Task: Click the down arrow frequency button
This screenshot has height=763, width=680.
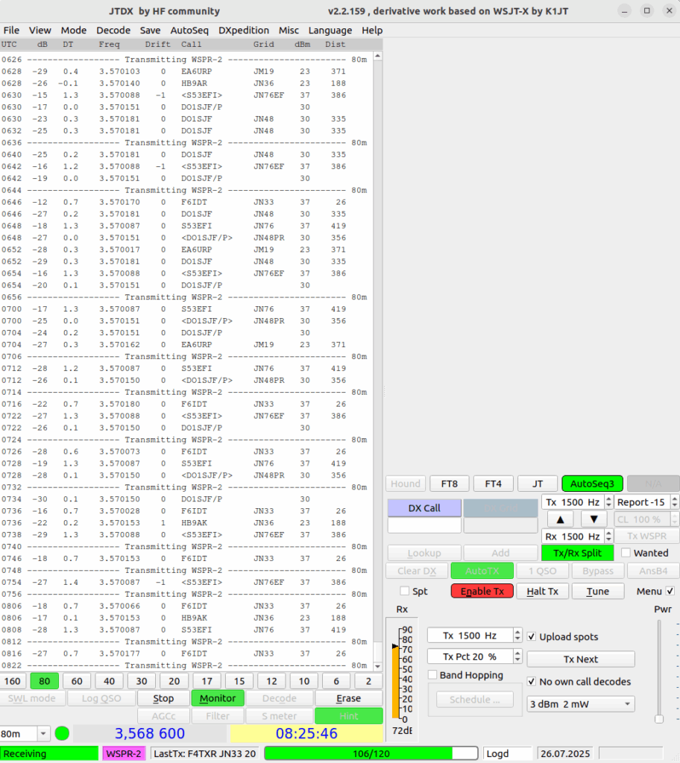Action: [x=594, y=519]
